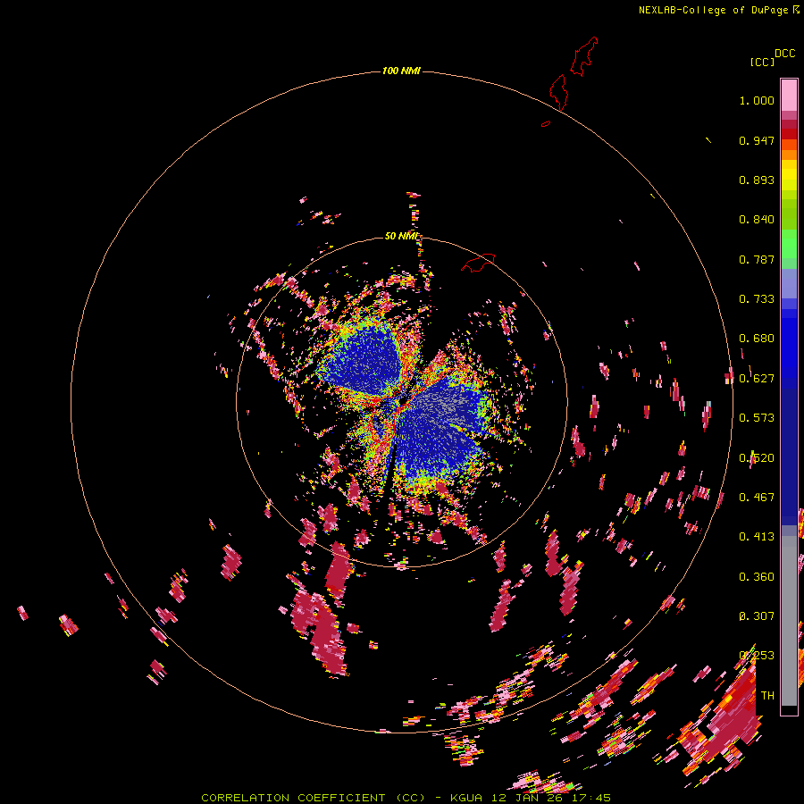
Task: Pick the bright green segment of color bar
Action: click(x=789, y=244)
